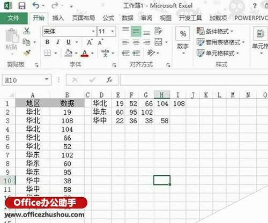Increase font size with large A
This screenshot has width=268, height=223.
tap(90, 42)
